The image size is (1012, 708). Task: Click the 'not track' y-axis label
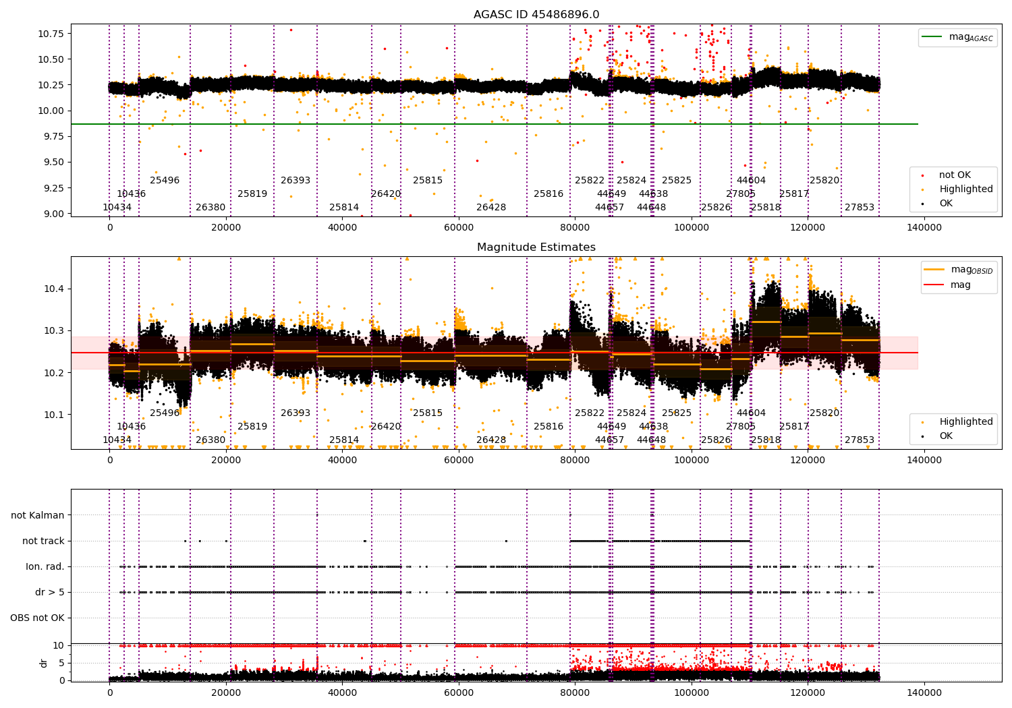point(43,541)
